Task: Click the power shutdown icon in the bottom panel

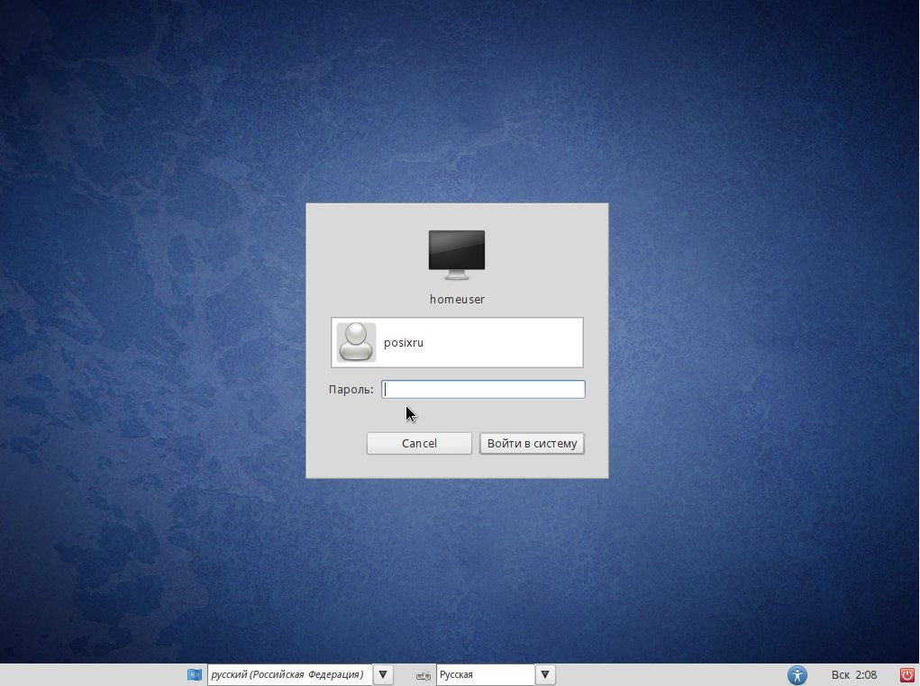Action: (x=907, y=675)
